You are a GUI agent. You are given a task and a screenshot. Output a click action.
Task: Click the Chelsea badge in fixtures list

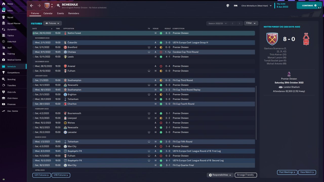tap(65, 52)
